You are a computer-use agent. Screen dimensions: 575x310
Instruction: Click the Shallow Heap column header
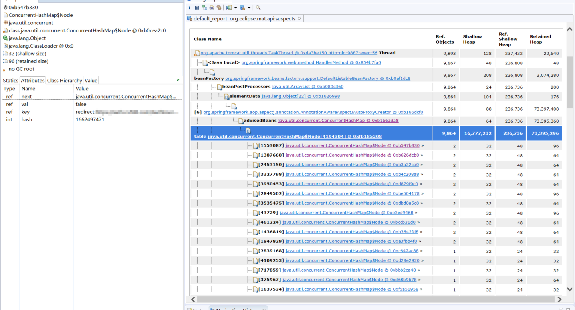[x=472, y=39]
